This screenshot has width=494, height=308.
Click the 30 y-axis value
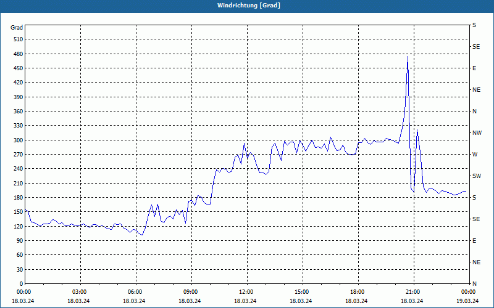[x=20, y=269]
